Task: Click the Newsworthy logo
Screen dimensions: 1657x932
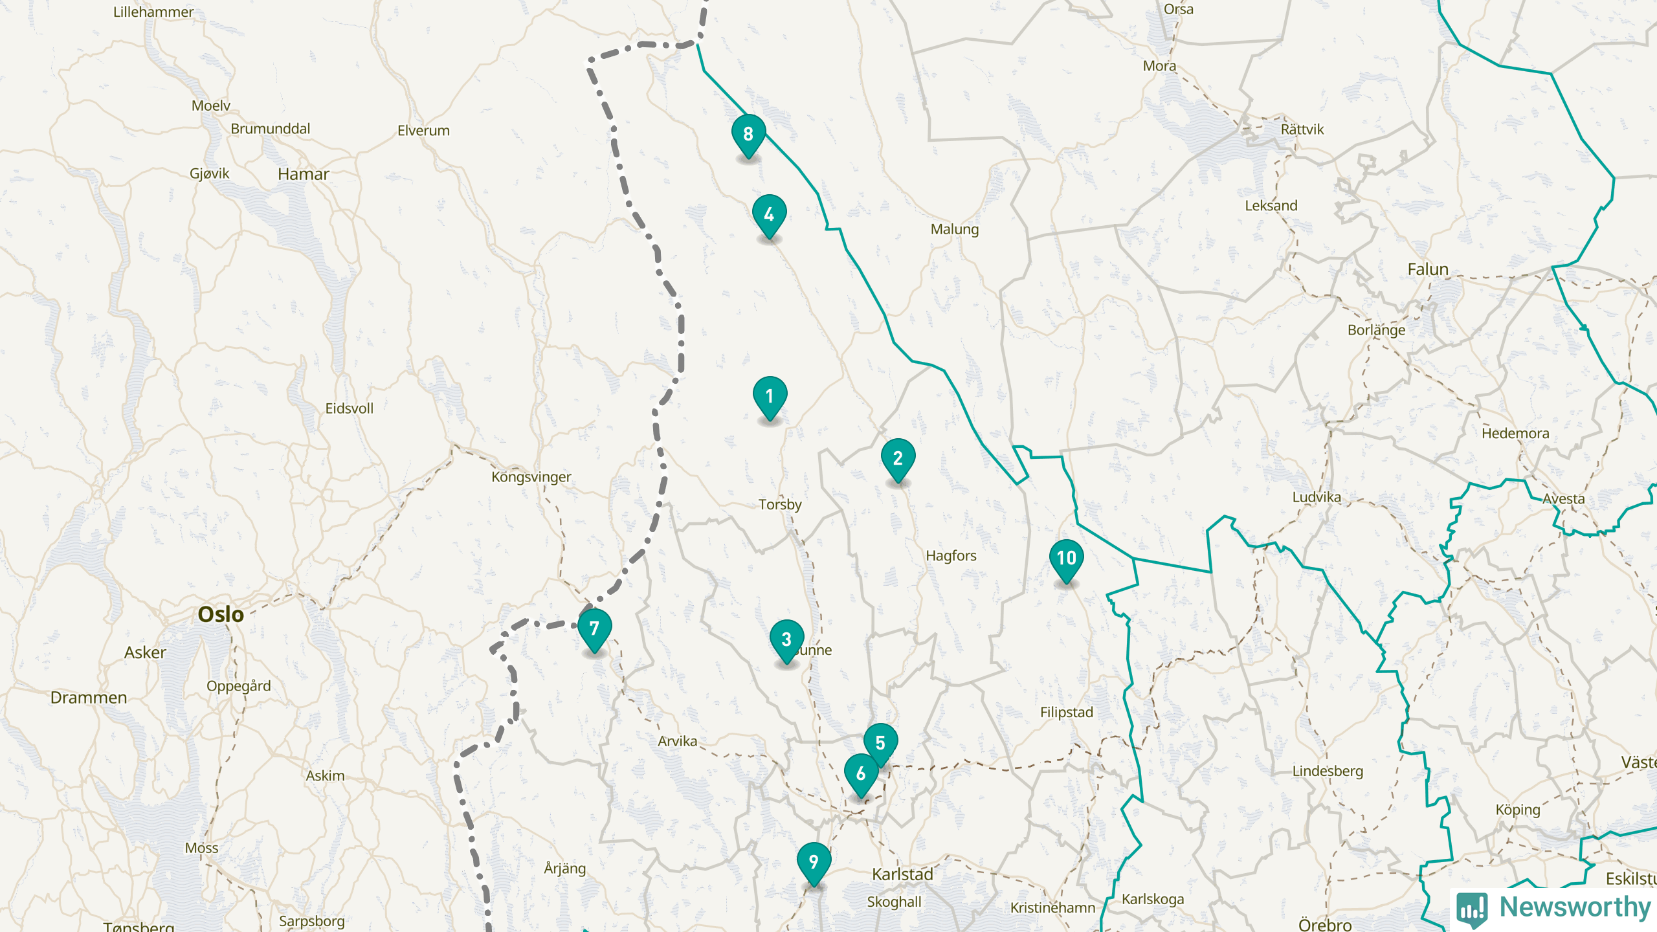Action: click(x=1553, y=908)
